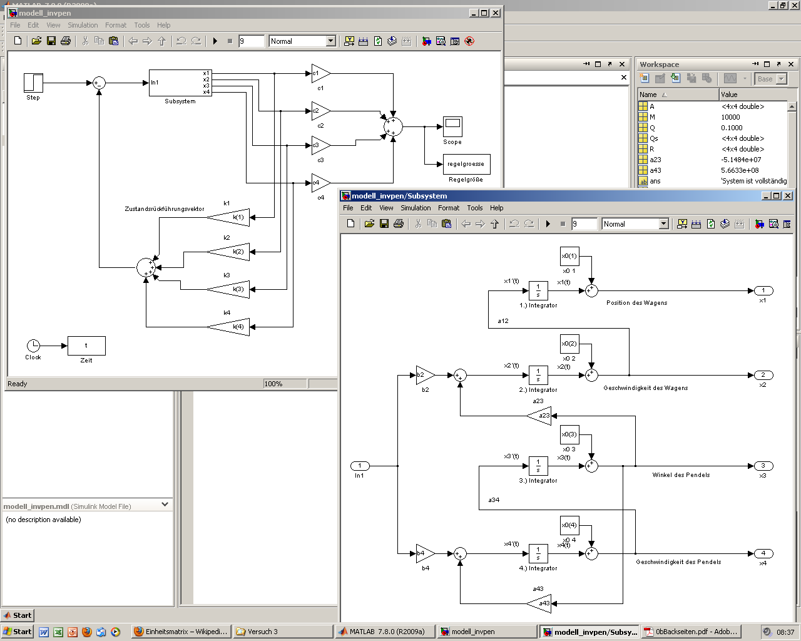Launch Firefox from quick launch icon

click(87, 632)
